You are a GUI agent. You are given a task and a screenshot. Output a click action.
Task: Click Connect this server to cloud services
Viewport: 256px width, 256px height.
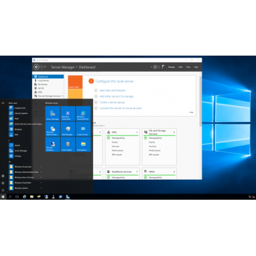click(x=121, y=108)
